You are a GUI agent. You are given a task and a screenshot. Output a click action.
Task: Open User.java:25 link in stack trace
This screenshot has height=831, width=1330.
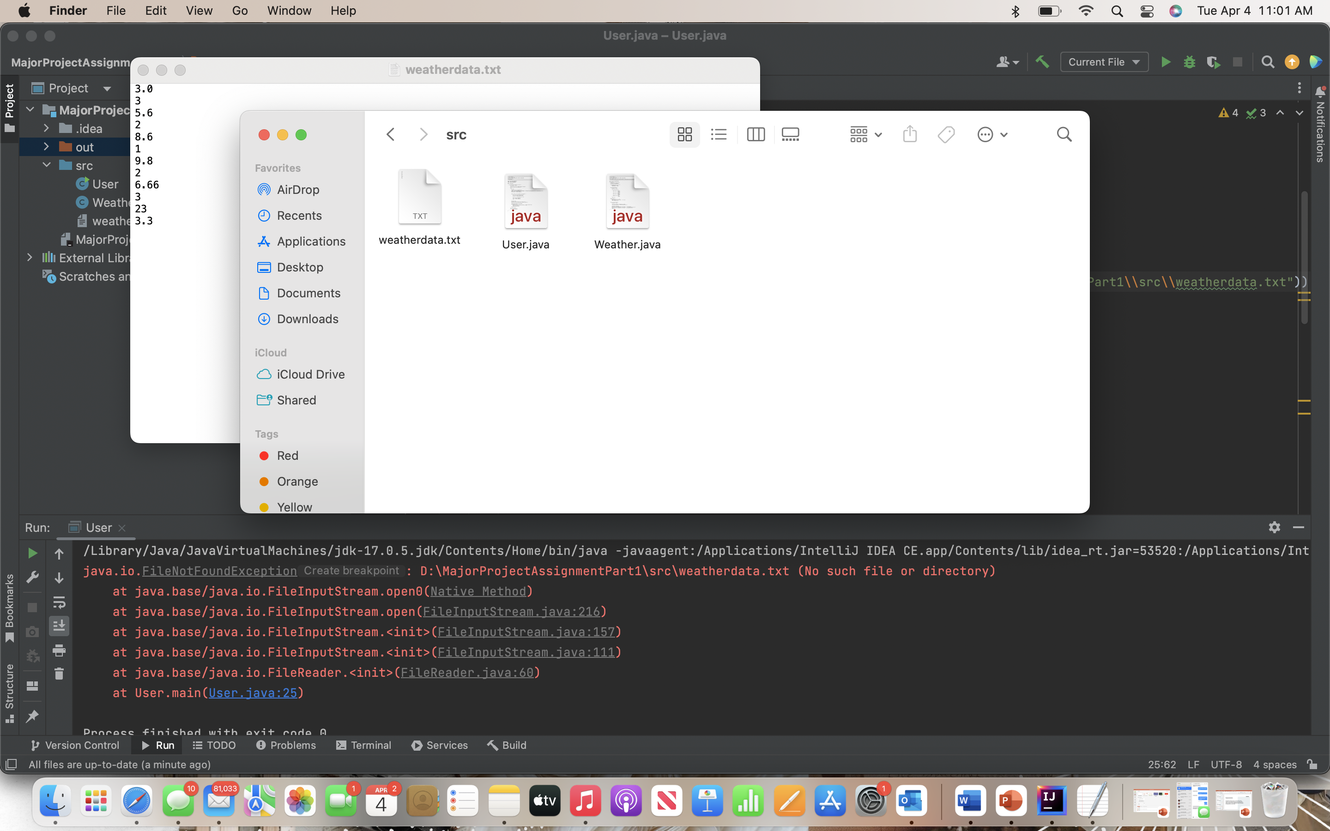pyautogui.click(x=252, y=693)
